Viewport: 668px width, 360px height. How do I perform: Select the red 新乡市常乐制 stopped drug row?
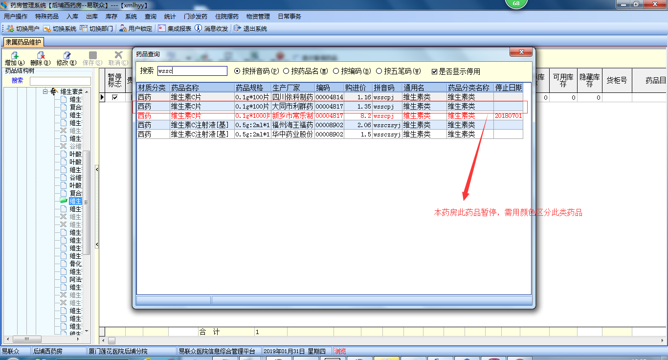tap(330, 116)
